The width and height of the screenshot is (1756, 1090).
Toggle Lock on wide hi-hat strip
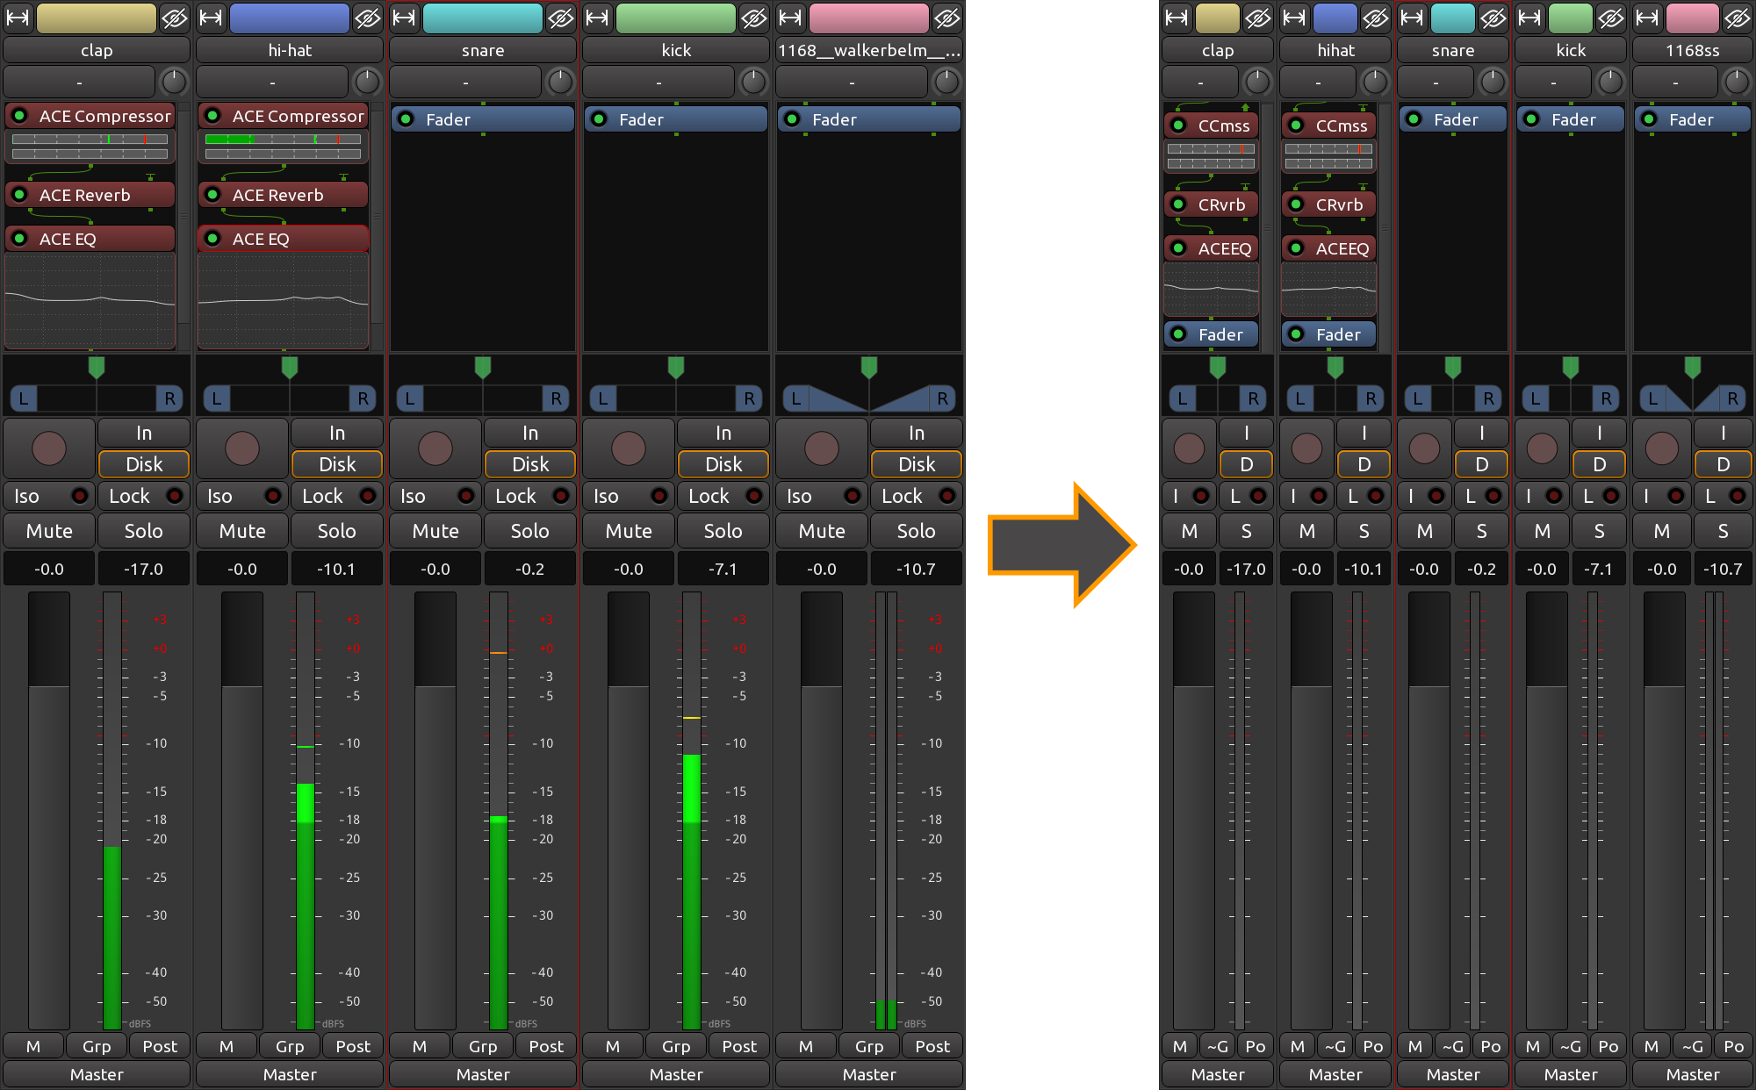[337, 496]
